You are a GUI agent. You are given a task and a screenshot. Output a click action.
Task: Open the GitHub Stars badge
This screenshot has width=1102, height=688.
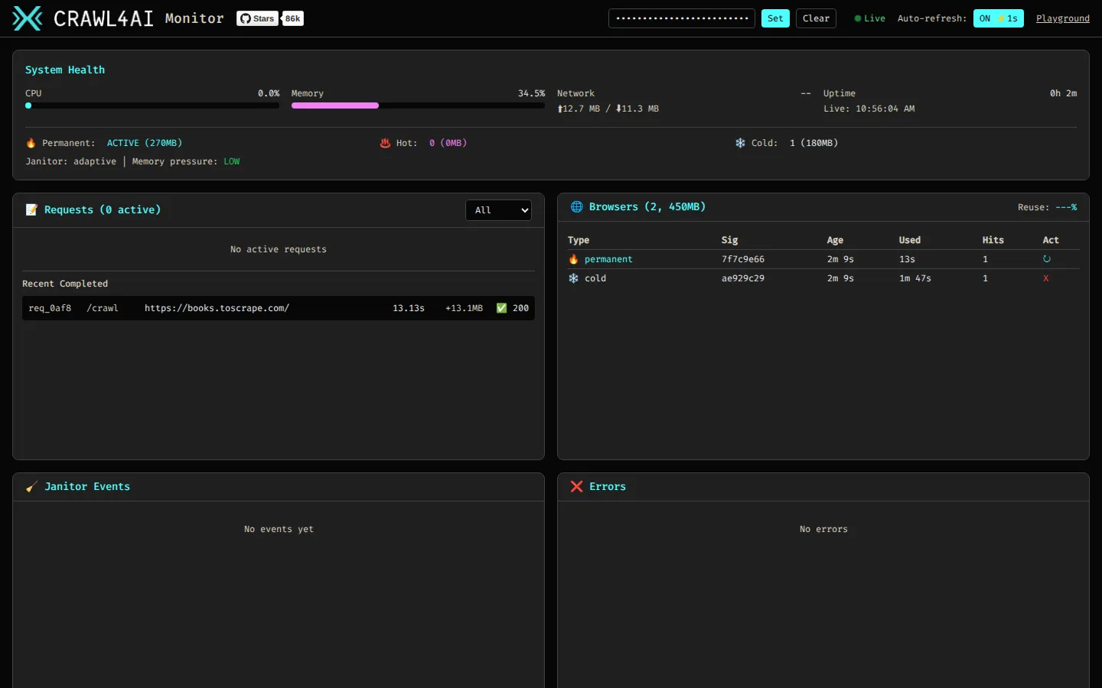pyautogui.click(x=258, y=18)
